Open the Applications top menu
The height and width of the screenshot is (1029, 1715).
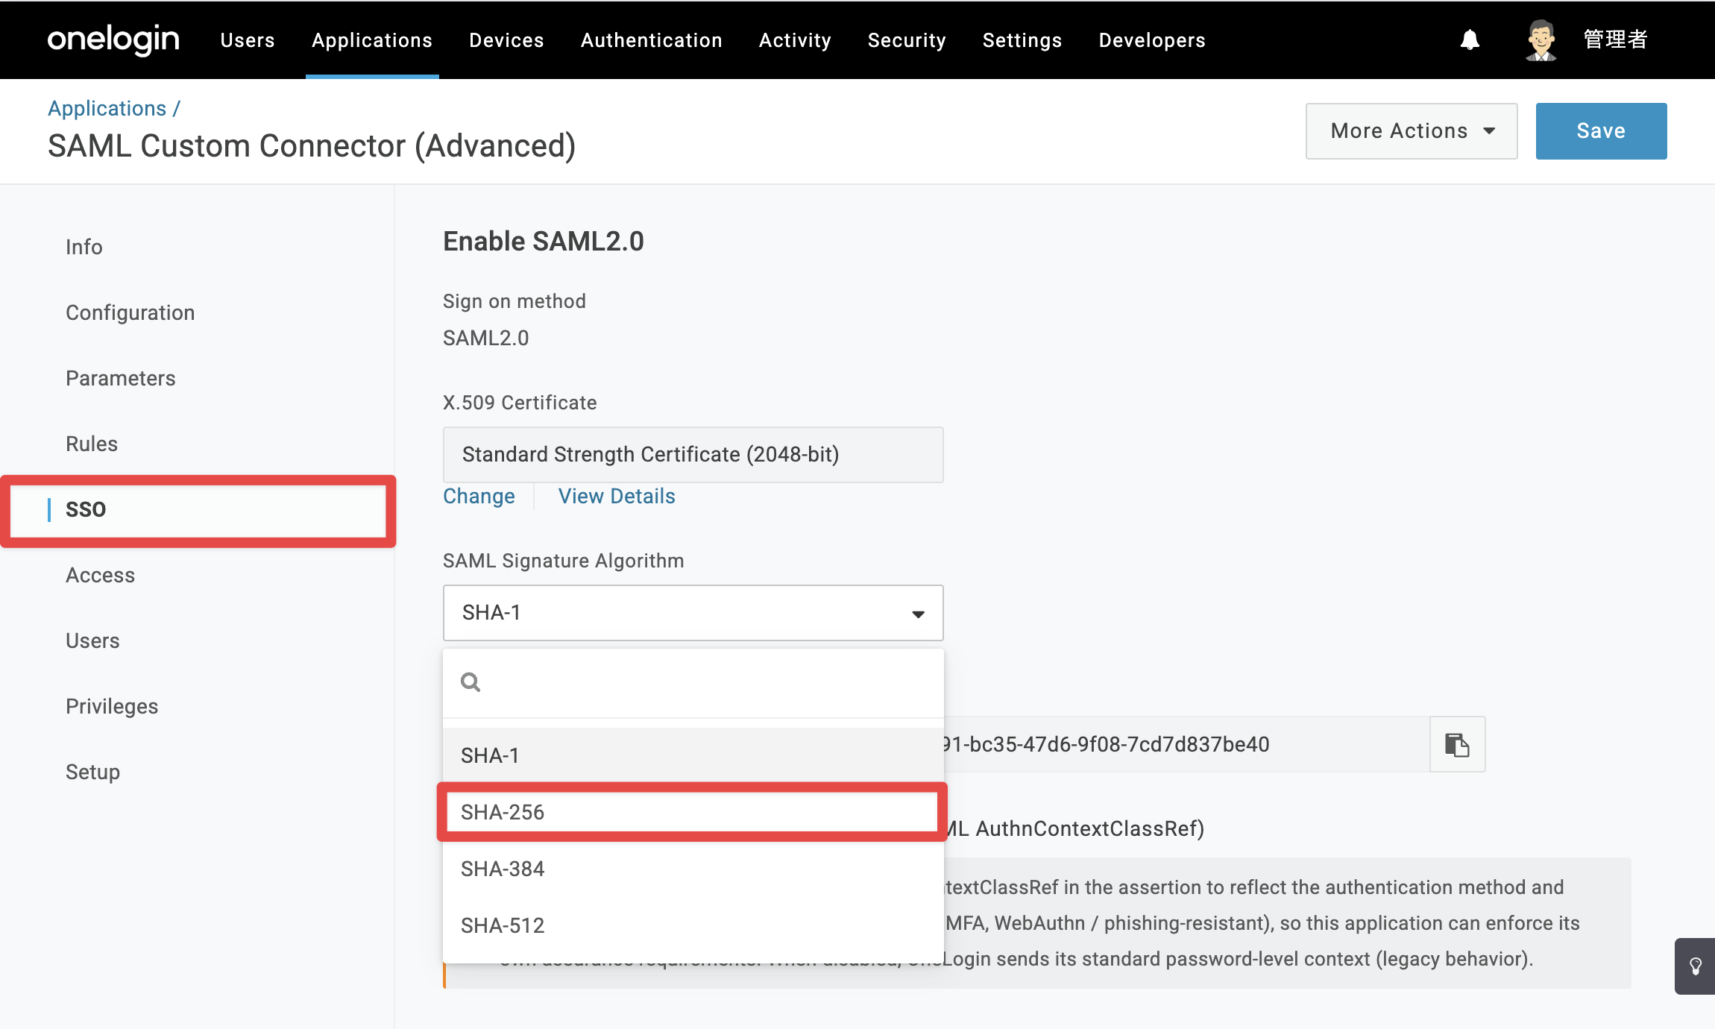(x=372, y=40)
